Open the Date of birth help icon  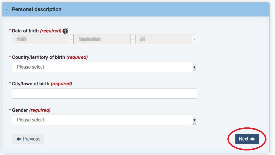coord(65,31)
